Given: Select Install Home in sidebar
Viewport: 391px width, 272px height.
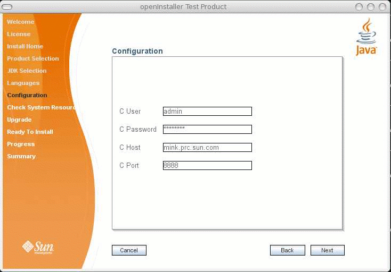Looking at the screenshot, I should [25, 46].
